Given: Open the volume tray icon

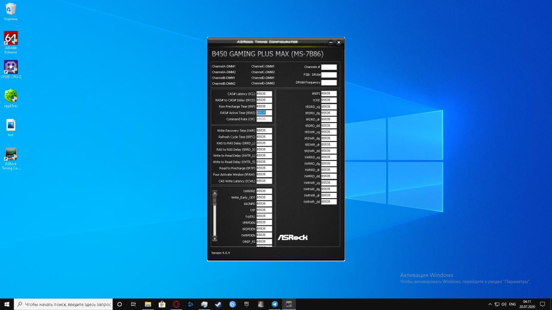Looking at the screenshot, I should [504, 304].
